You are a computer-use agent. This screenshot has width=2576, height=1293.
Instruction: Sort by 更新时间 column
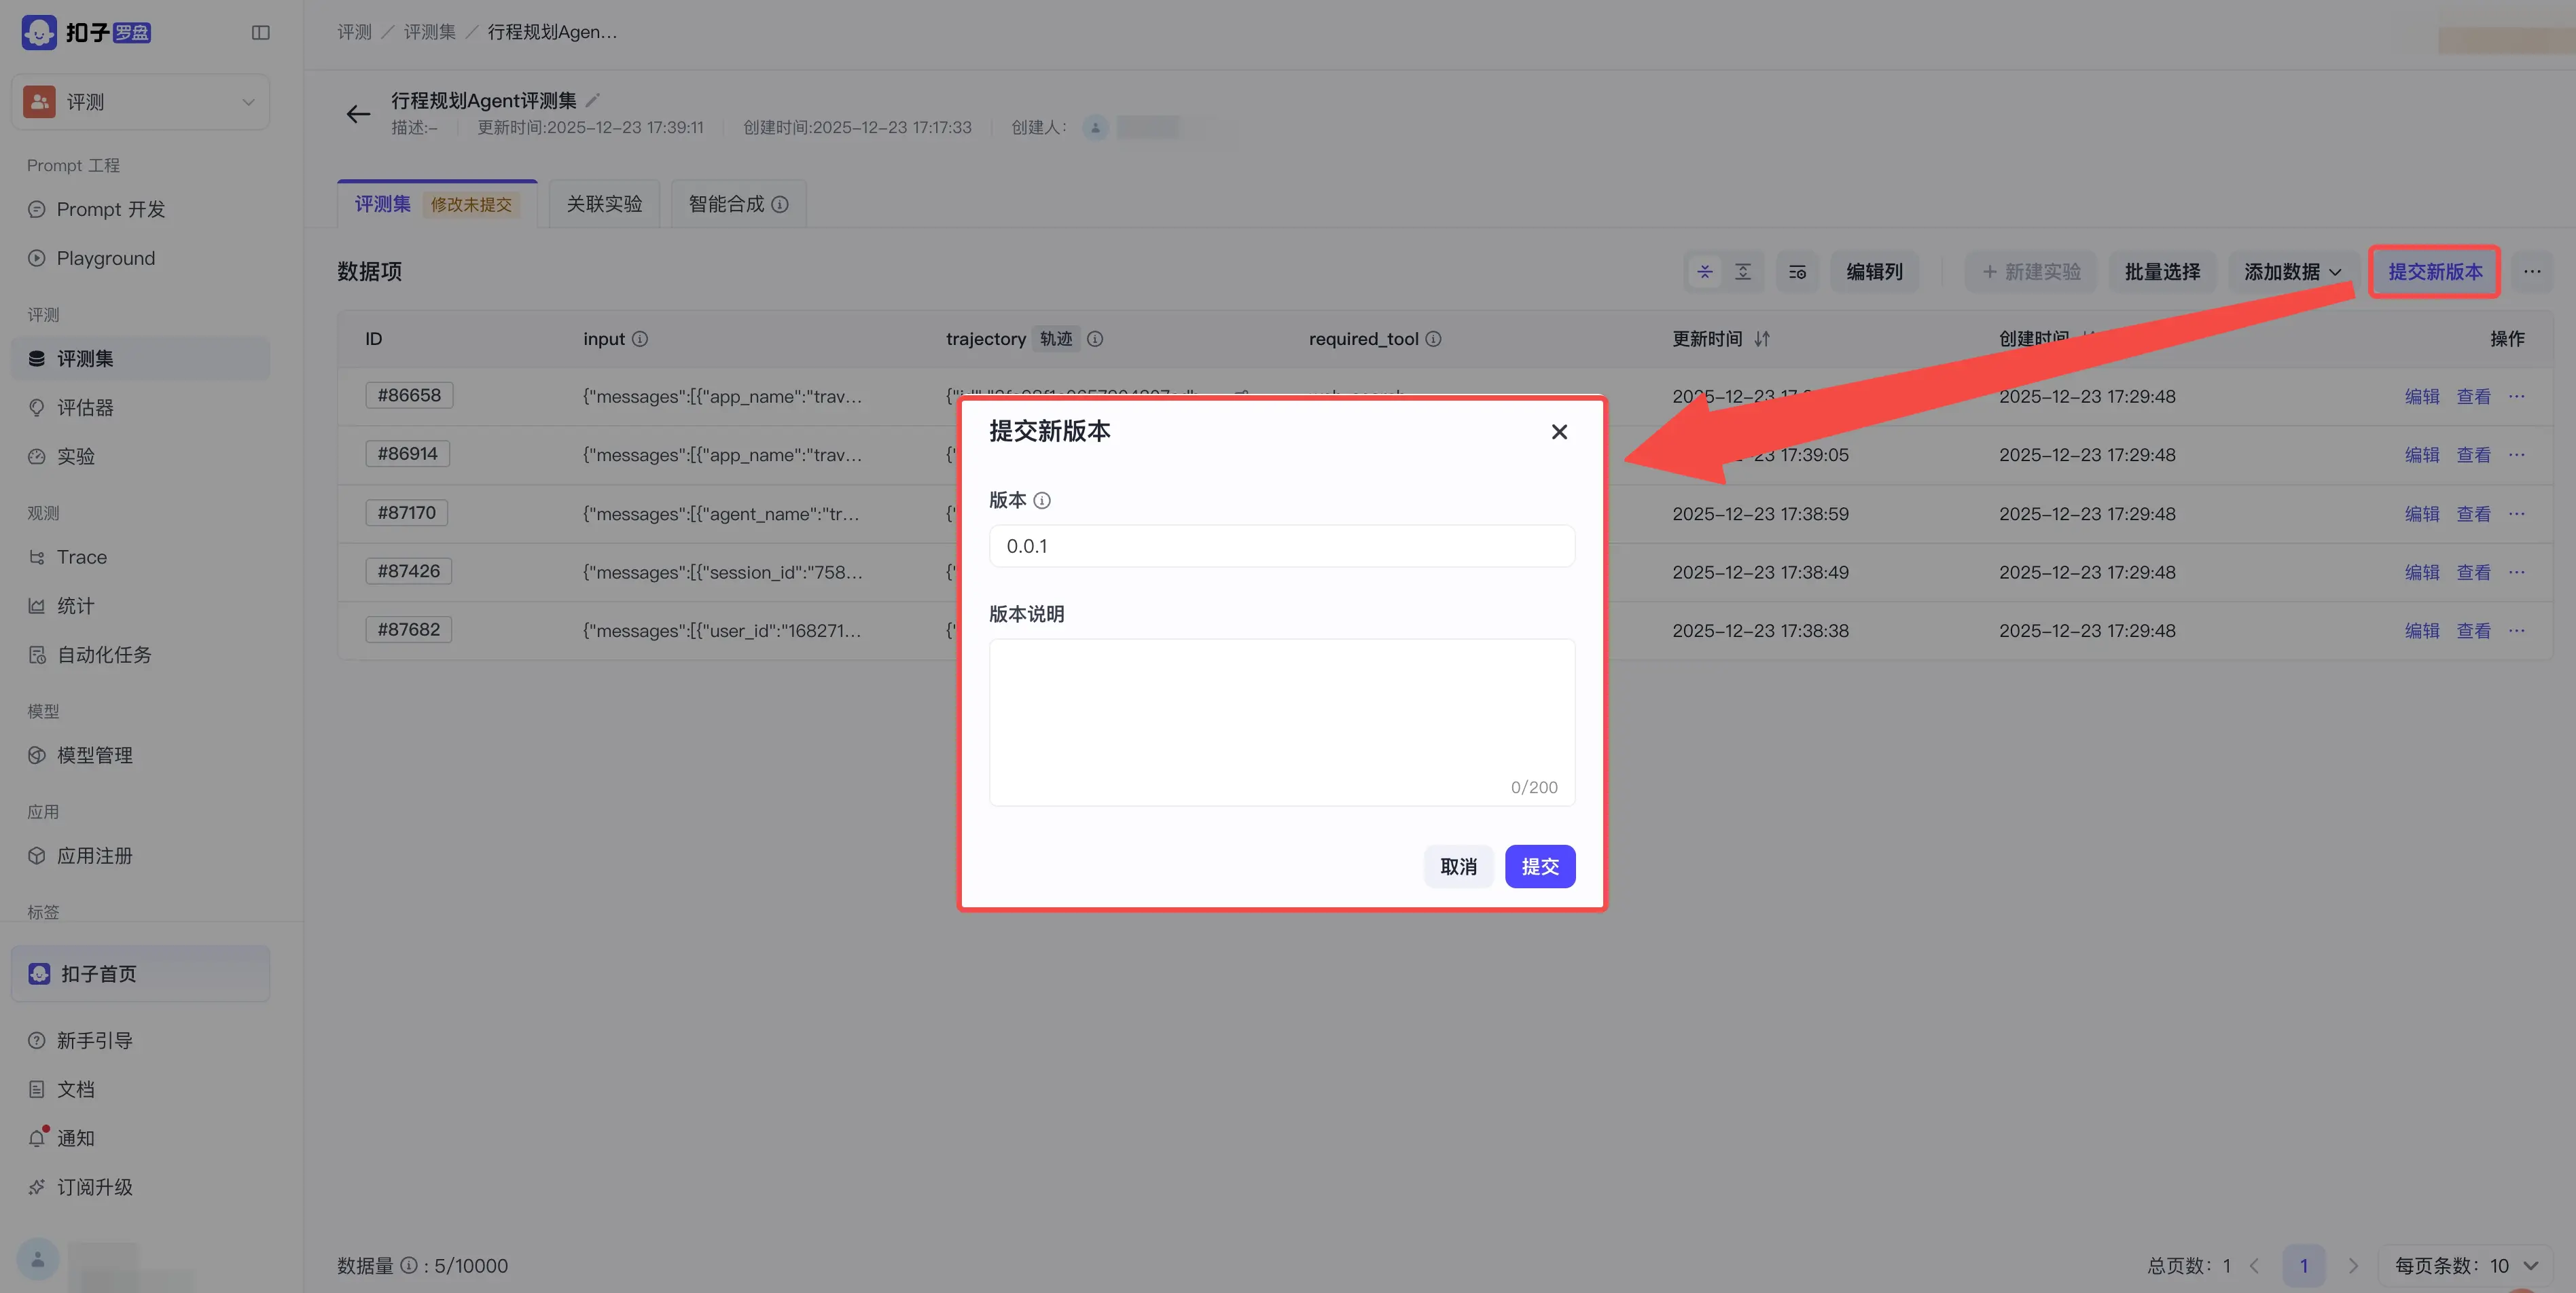[x=1762, y=339]
